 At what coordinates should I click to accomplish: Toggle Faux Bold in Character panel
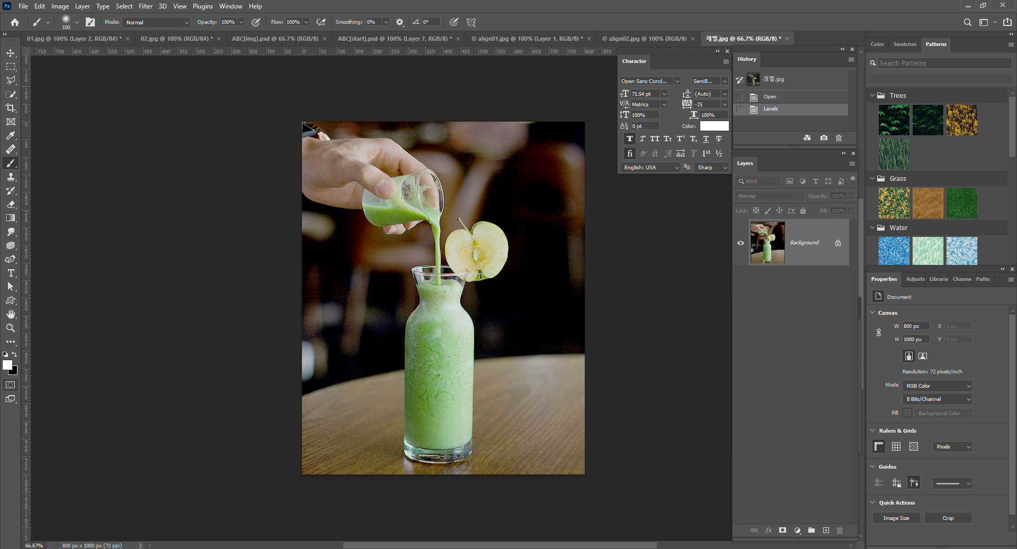(x=629, y=139)
